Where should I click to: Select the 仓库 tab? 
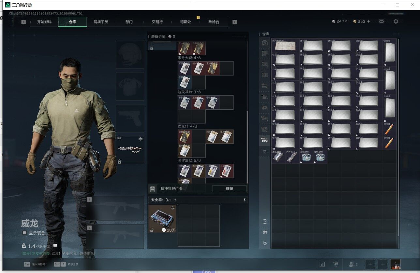(x=72, y=22)
